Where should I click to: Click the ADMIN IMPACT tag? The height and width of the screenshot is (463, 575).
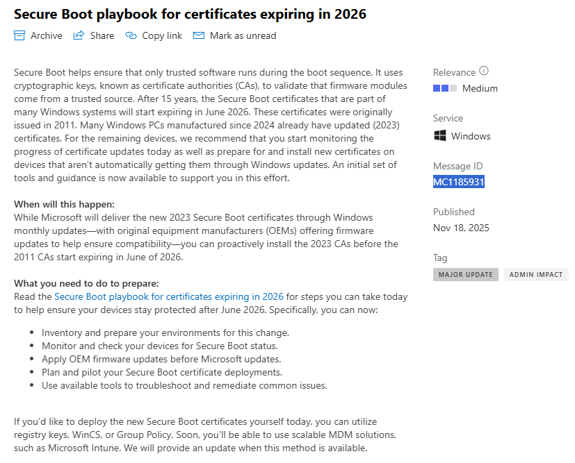[x=536, y=274]
